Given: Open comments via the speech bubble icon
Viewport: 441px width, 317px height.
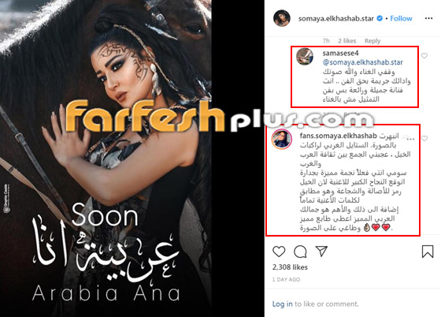Looking at the screenshot, I should coord(300,252).
